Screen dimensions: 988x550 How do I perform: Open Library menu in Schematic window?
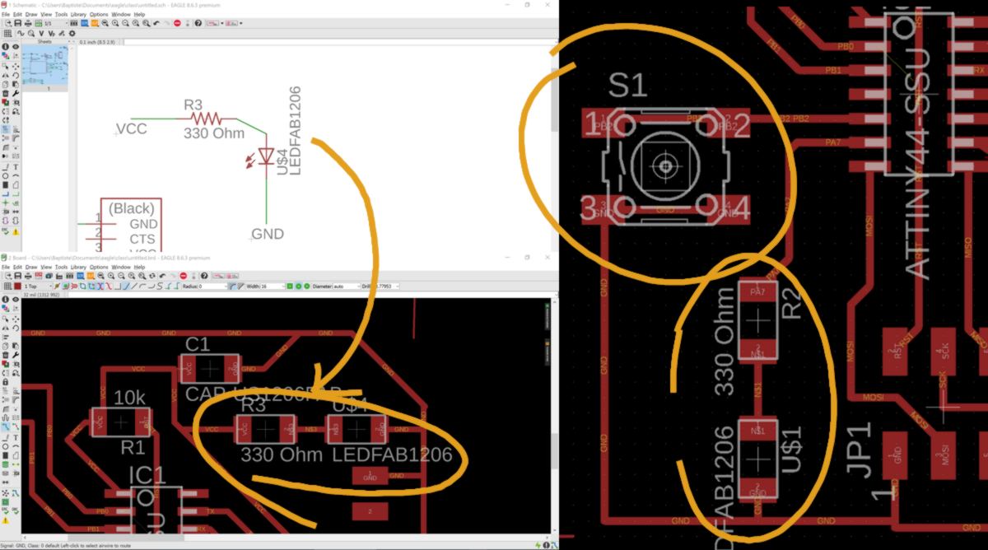78,14
